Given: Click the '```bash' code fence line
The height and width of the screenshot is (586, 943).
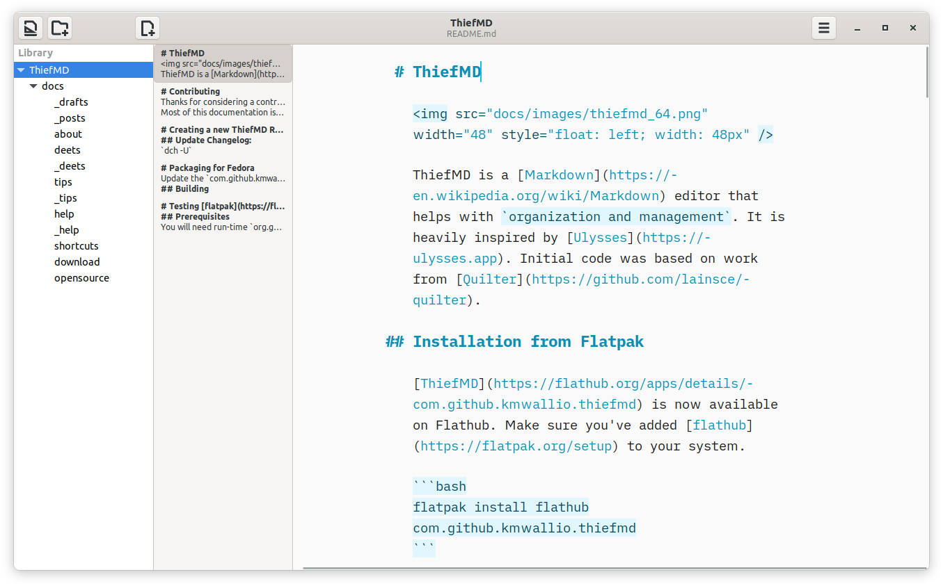Looking at the screenshot, I should point(440,486).
